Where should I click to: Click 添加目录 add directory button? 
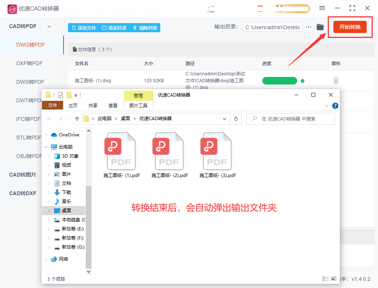pos(114,28)
